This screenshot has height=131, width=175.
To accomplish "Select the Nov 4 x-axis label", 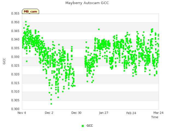I will coord(22,113).
